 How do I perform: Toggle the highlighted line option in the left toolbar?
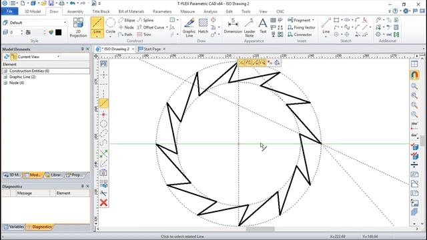103,103
